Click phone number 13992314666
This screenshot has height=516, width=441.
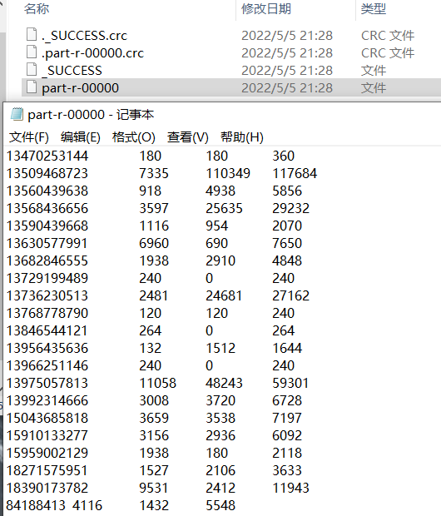tap(47, 400)
